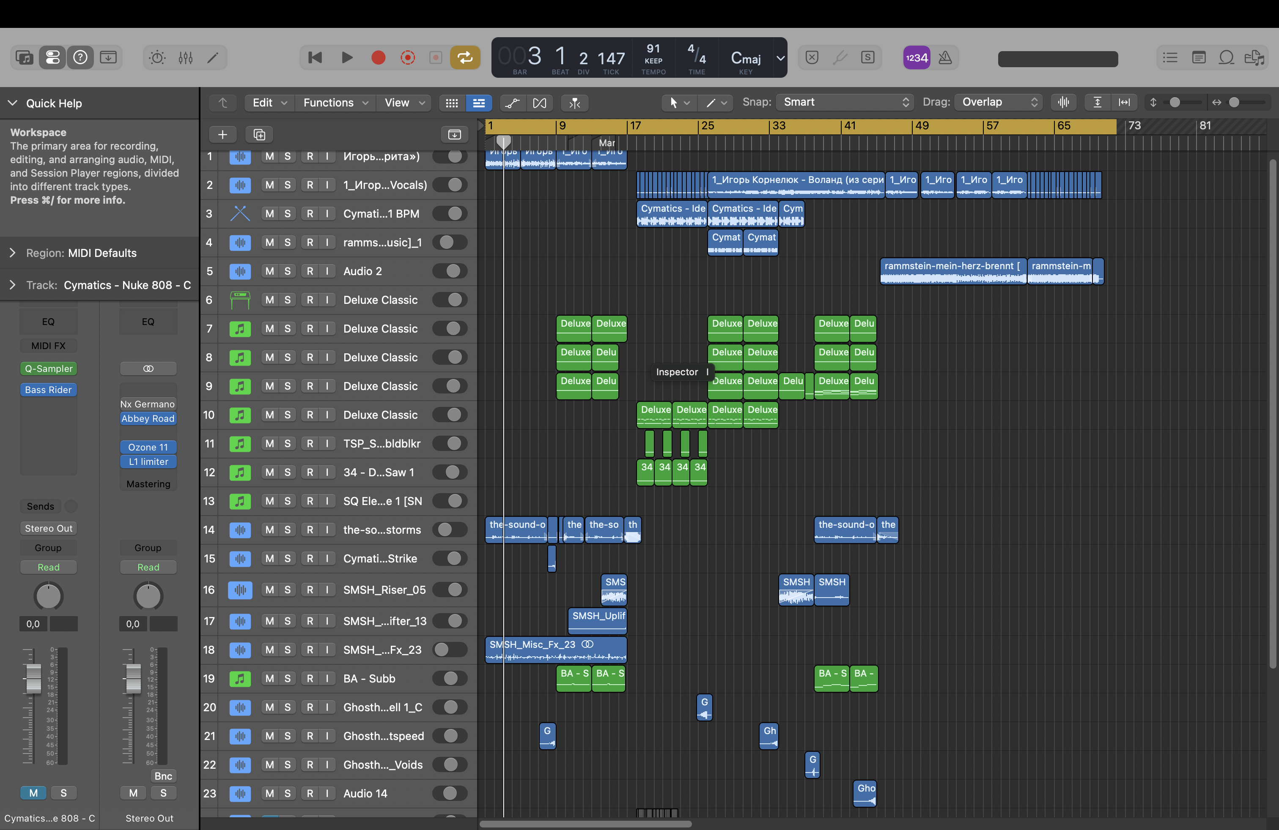Image resolution: width=1279 pixels, height=830 pixels.
Task: Open Ozone 11 plugin slot
Action: (148, 447)
